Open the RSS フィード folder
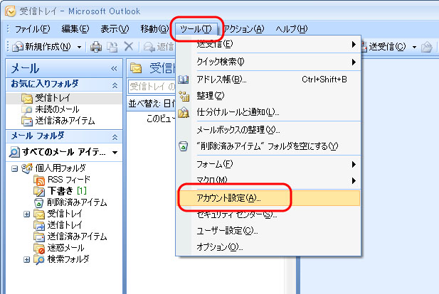 click(x=69, y=180)
